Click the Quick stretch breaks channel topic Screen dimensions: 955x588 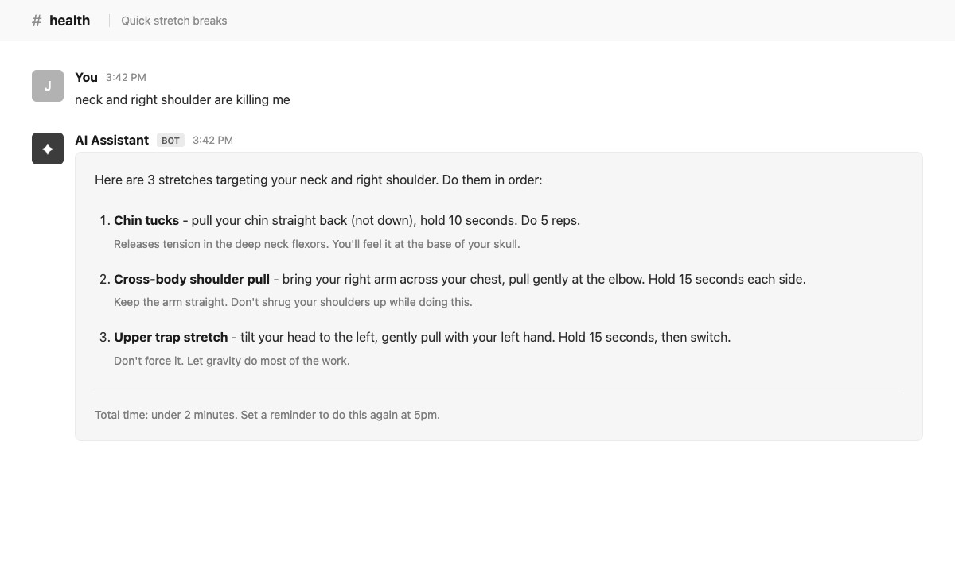pyautogui.click(x=174, y=21)
